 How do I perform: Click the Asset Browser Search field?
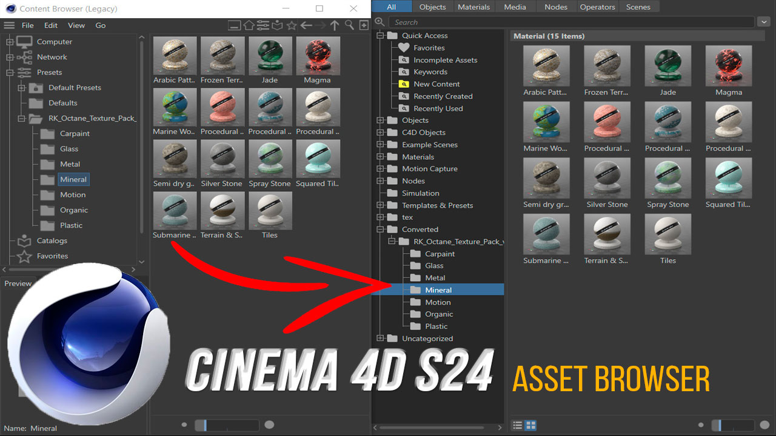573,22
